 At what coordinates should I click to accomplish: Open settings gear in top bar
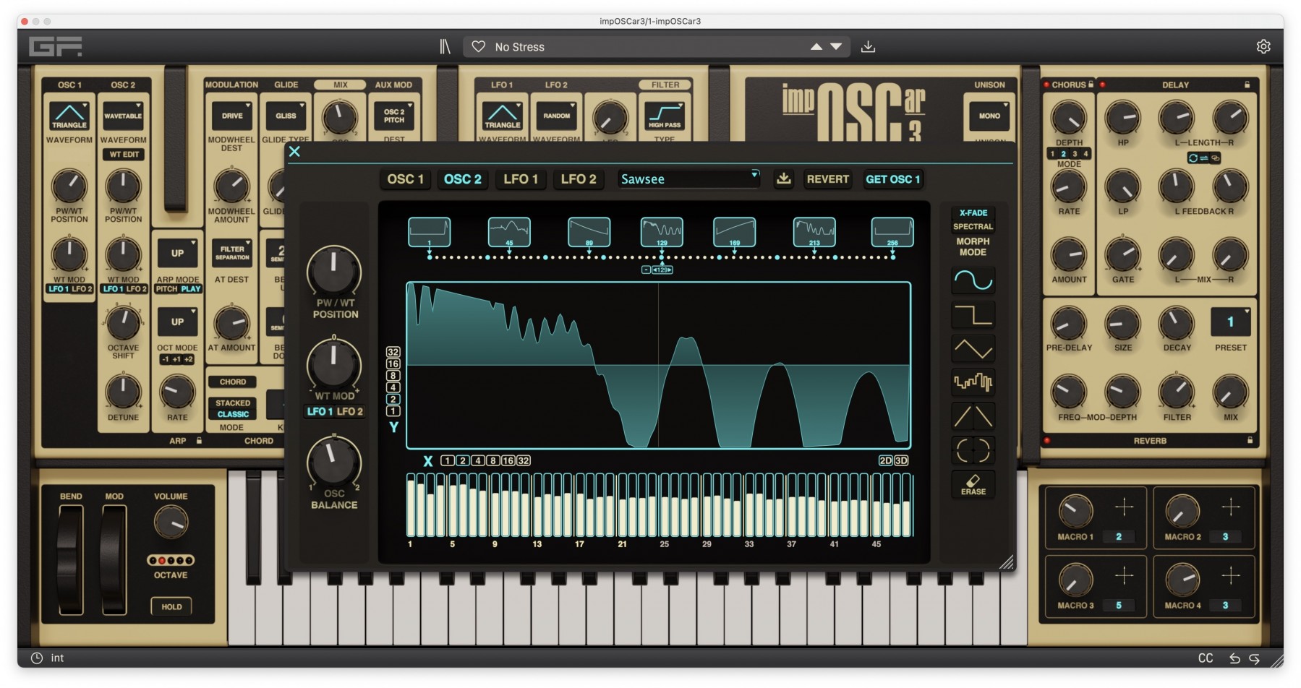(x=1263, y=47)
